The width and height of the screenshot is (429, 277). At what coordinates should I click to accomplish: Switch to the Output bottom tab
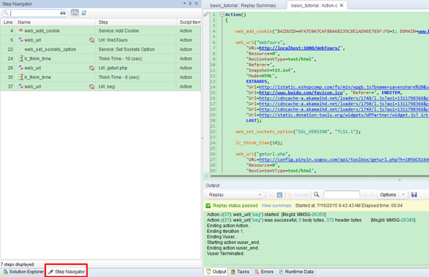point(216,272)
